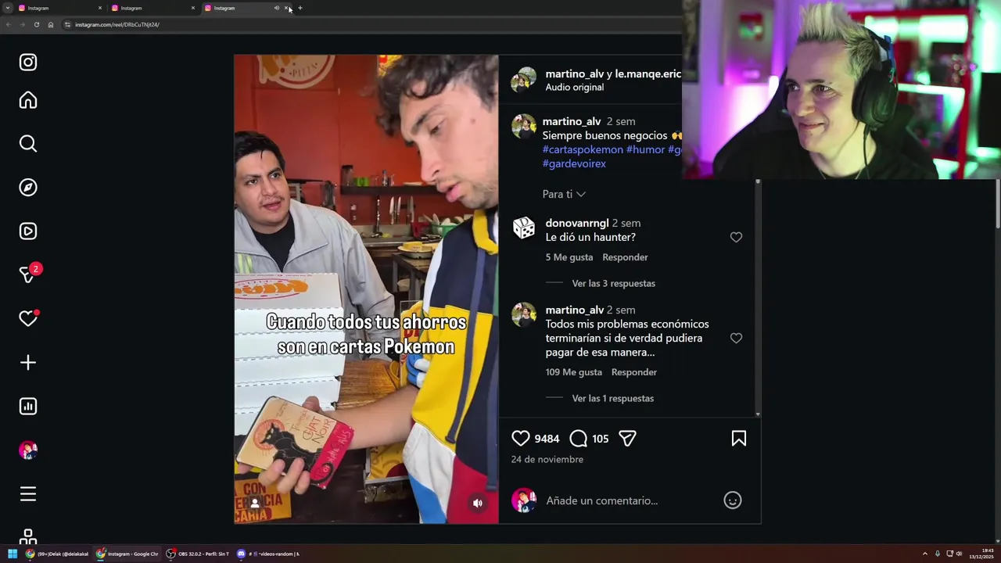1001x563 pixels.
Task: Open Discord videos-random from taskbar
Action: click(x=268, y=554)
